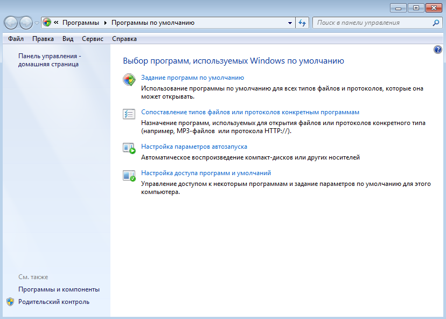Click the program access icon with green checkmark
Screen dimensions: 446x319
pos(129,176)
